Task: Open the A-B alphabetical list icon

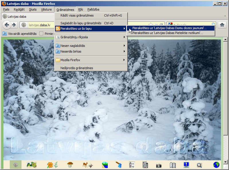Action: 132,165
